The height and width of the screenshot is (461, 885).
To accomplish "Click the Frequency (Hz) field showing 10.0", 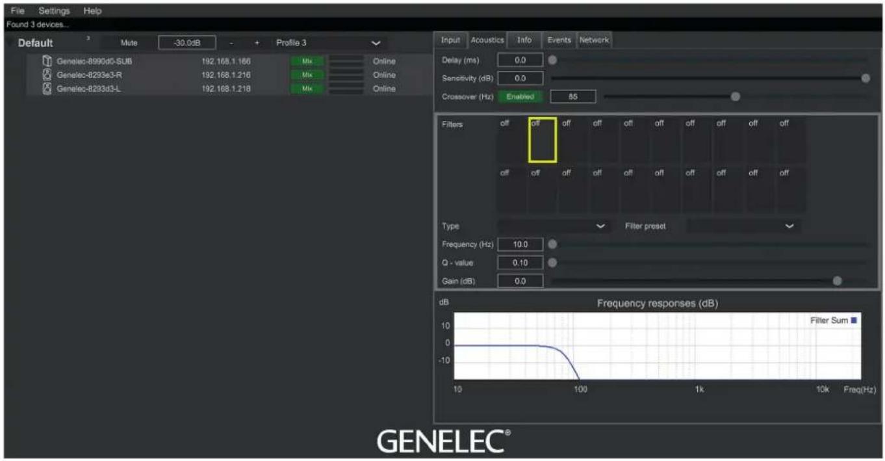I will tap(520, 244).
